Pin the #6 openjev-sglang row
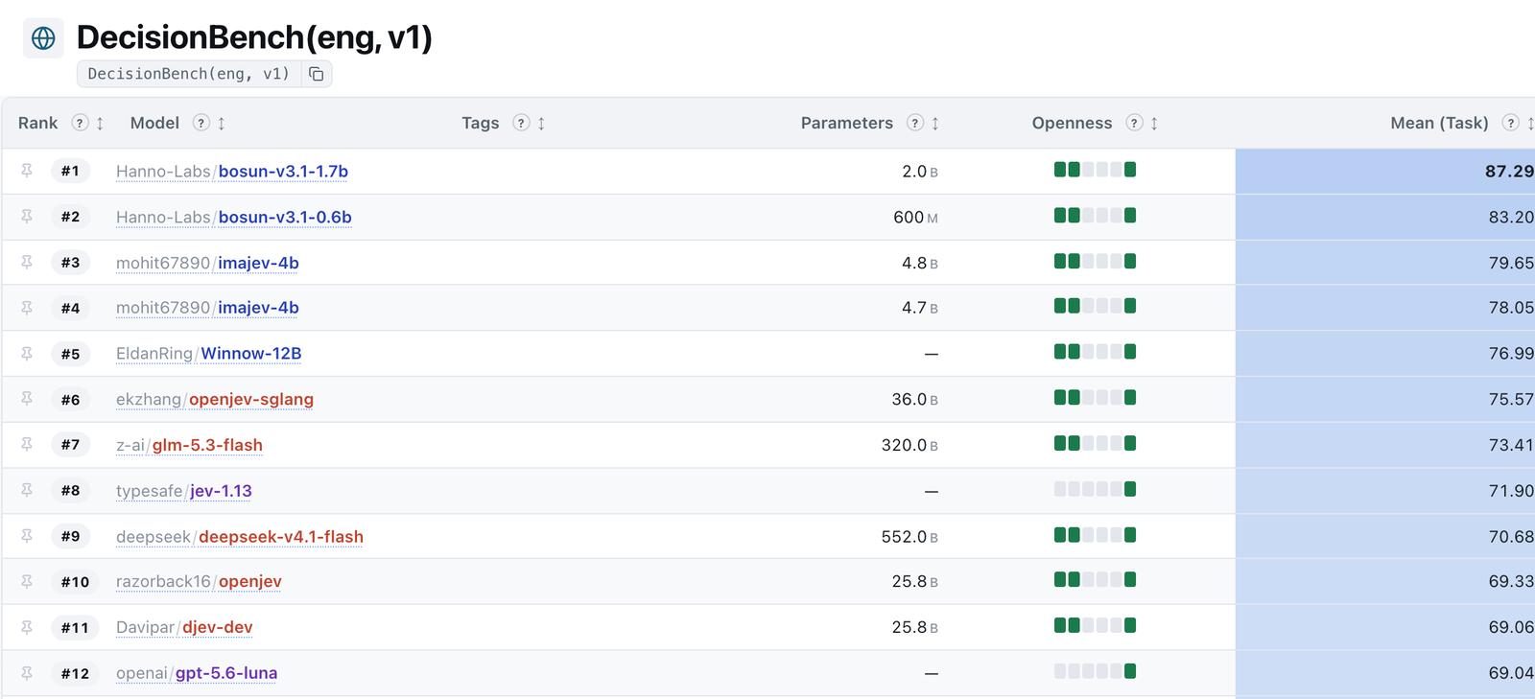This screenshot has height=699, width=1535. 27,399
